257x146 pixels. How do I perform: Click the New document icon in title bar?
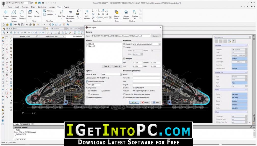coord(32,3)
